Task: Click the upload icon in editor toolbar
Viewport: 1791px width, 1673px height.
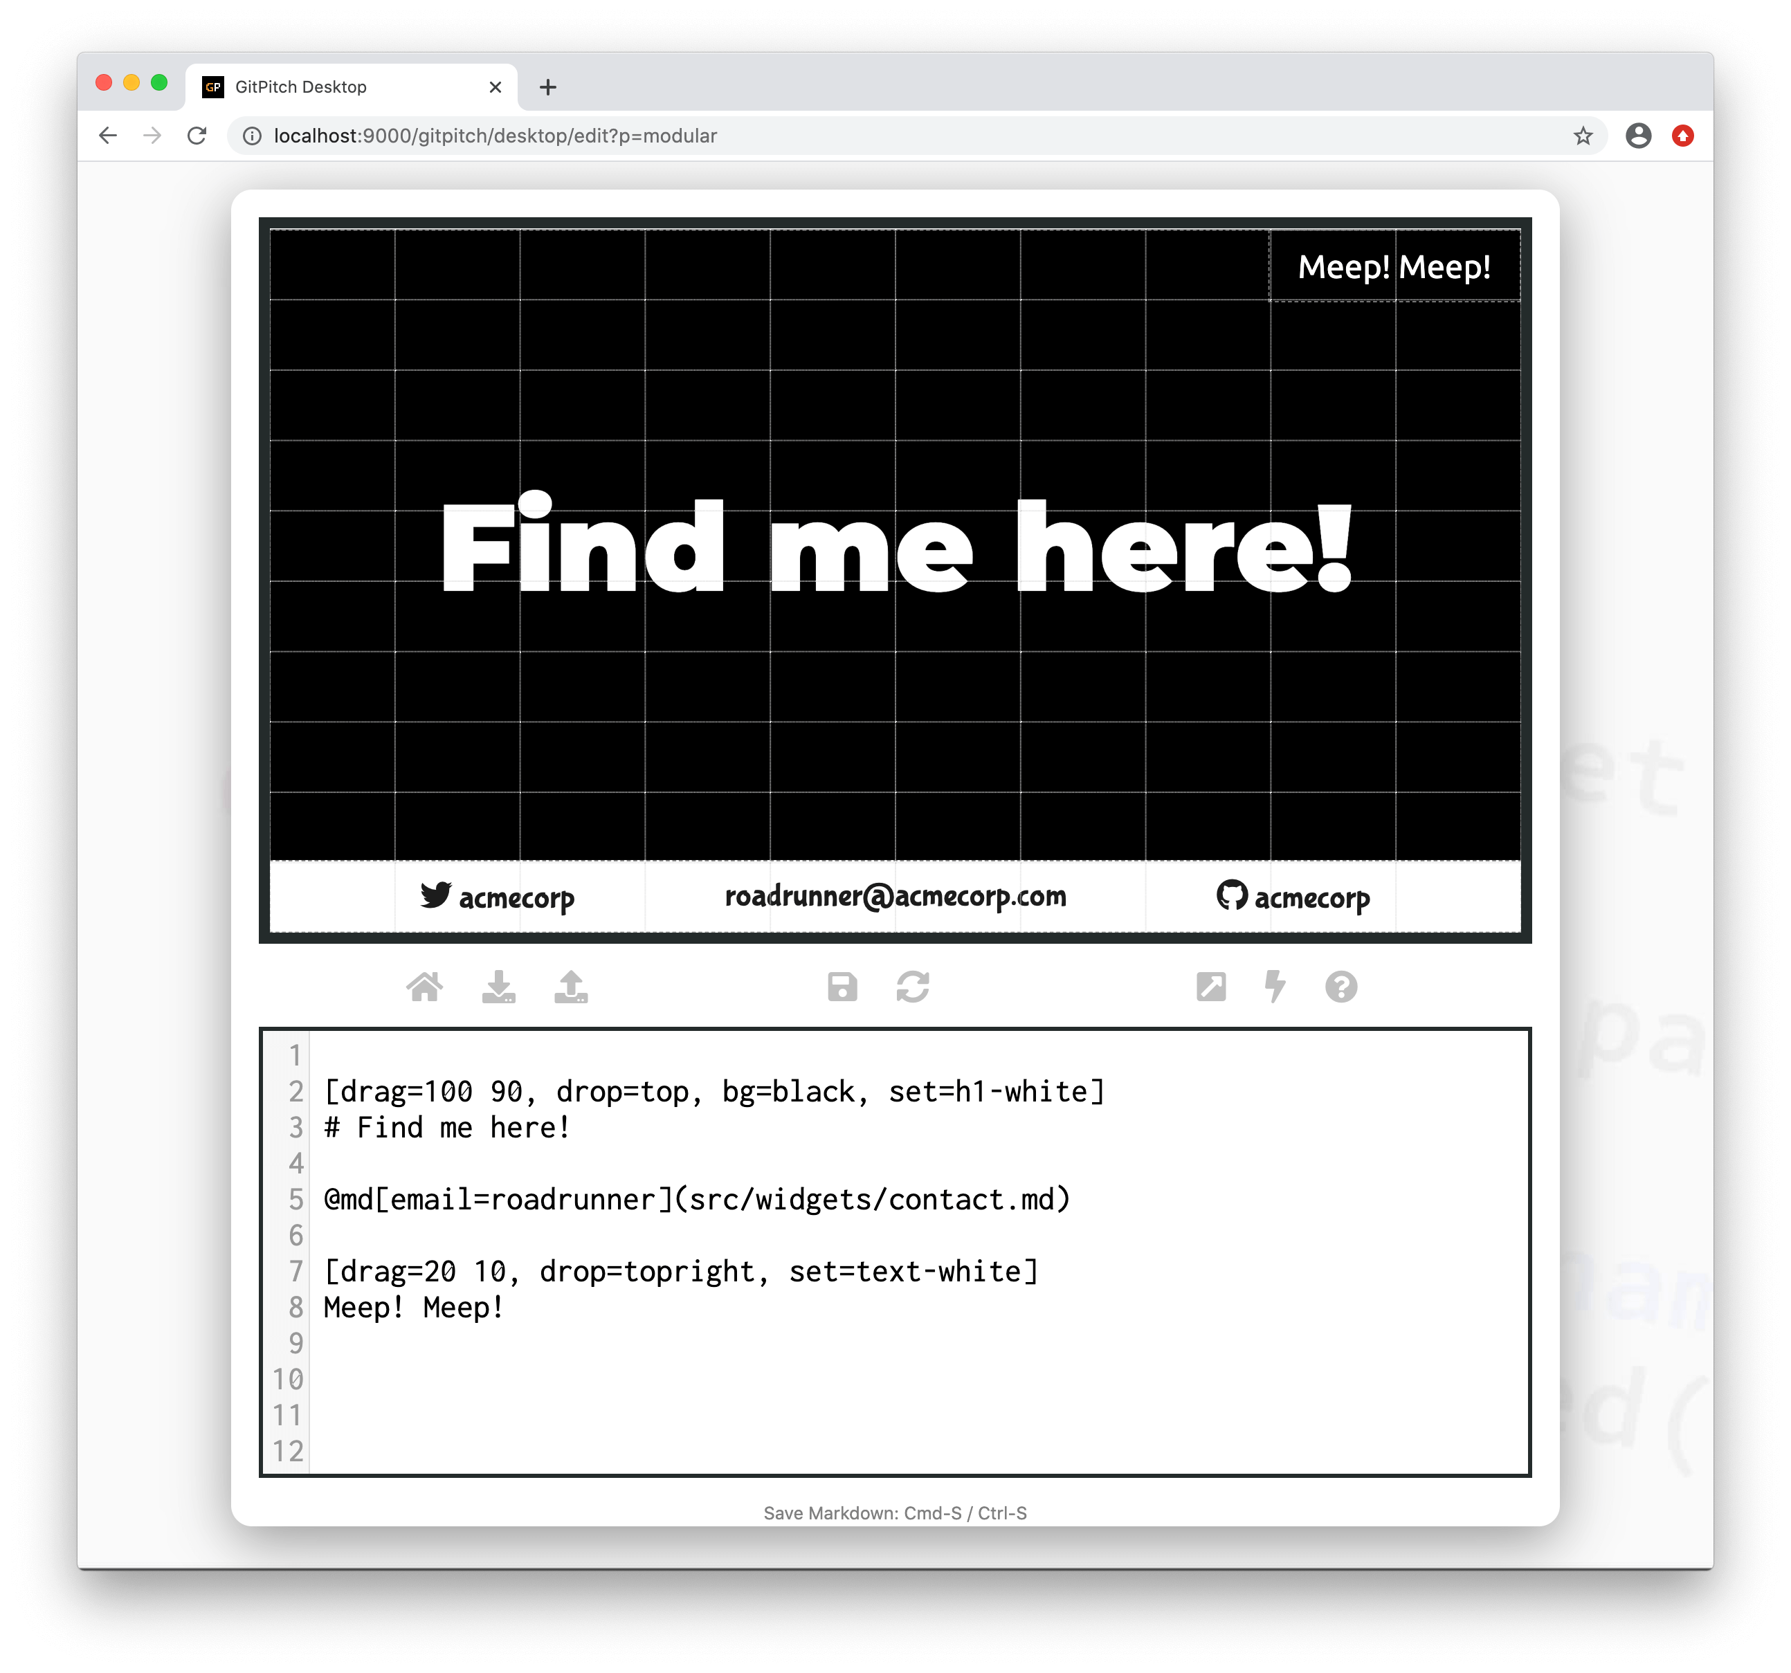Action: point(571,987)
